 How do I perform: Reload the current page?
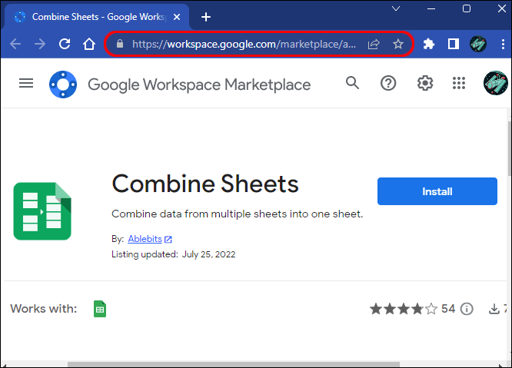click(x=65, y=45)
